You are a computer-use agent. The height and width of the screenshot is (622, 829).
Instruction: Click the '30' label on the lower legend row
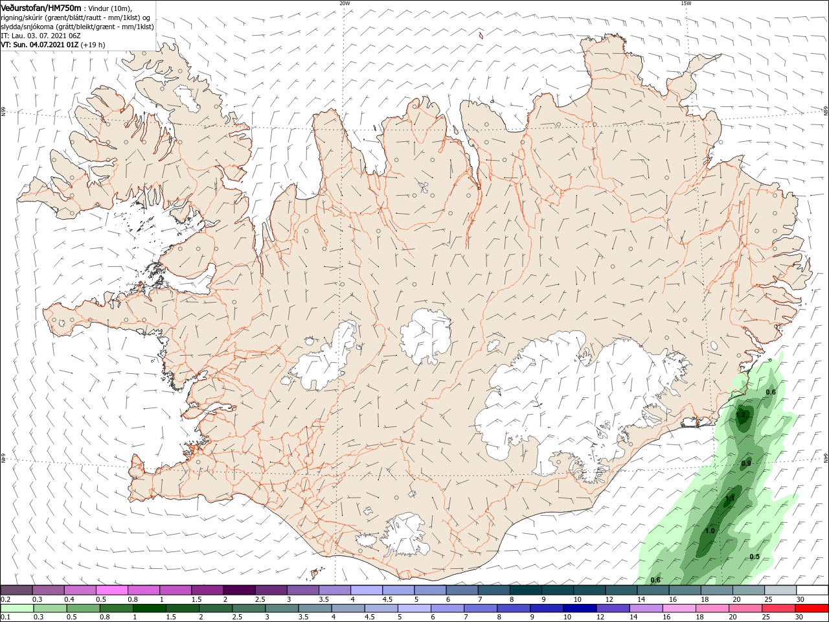click(801, 618)
